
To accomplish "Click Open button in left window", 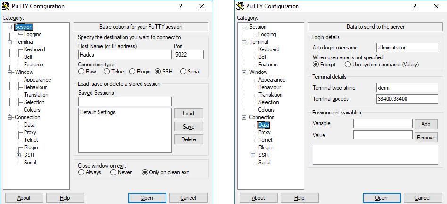I will (147, 198).
